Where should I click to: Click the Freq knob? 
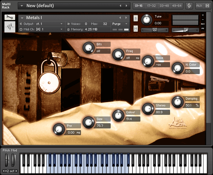(x=118, y=54)
